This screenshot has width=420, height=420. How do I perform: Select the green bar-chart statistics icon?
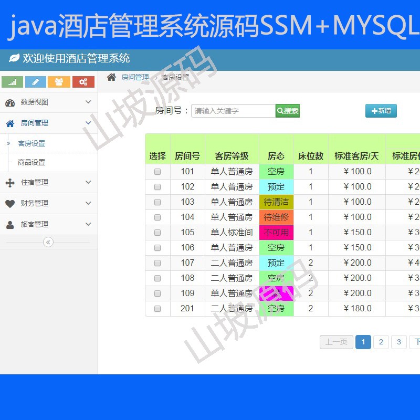click(x=12, y=82)
